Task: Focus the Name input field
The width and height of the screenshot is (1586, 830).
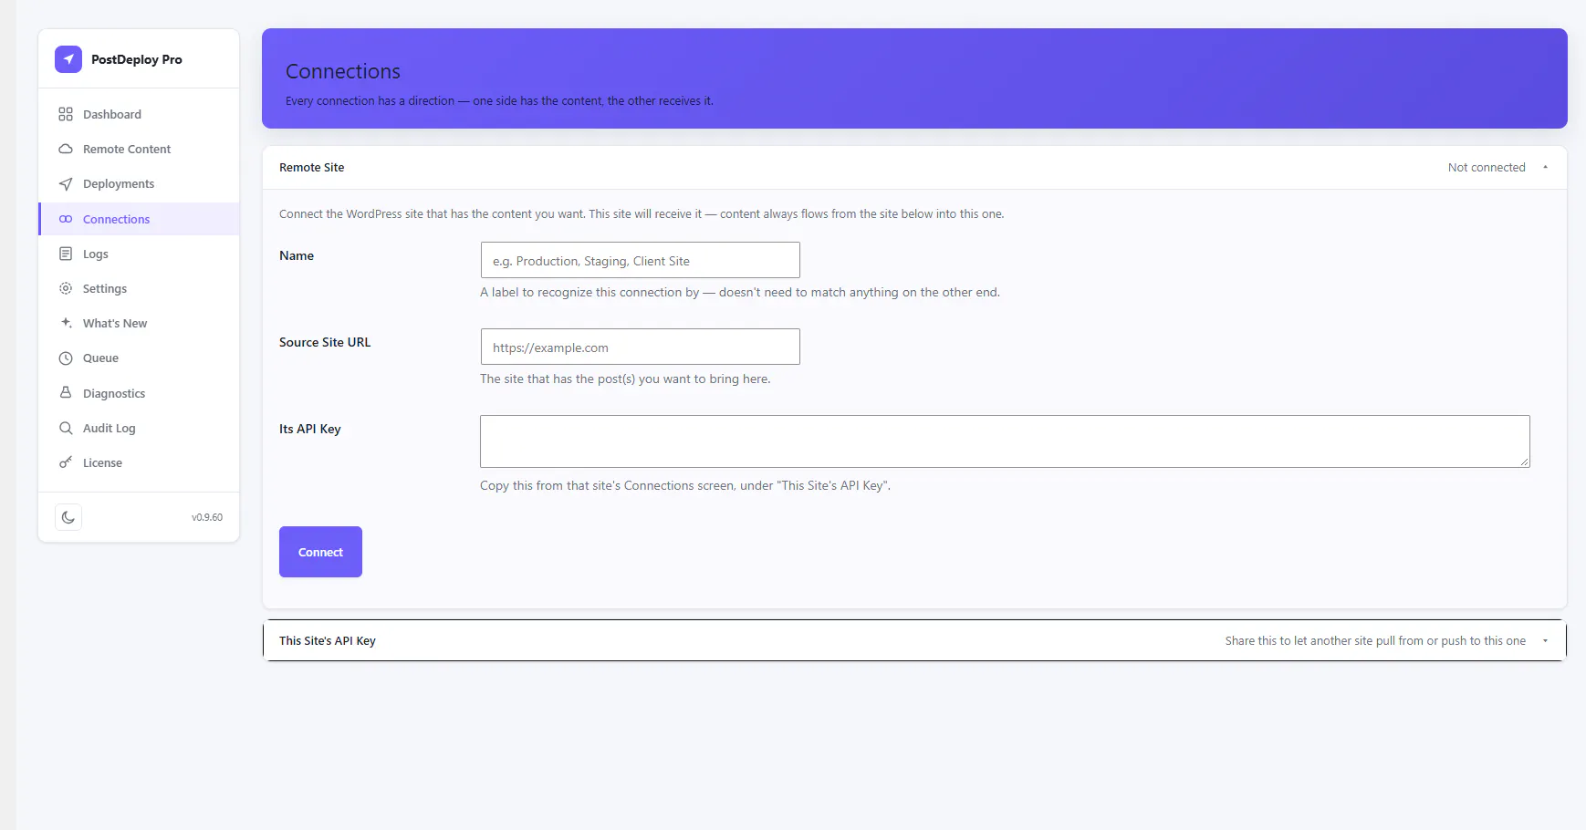Action: point(641,260)
